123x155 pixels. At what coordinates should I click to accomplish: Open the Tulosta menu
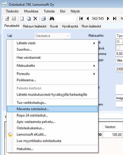point(49,11)
